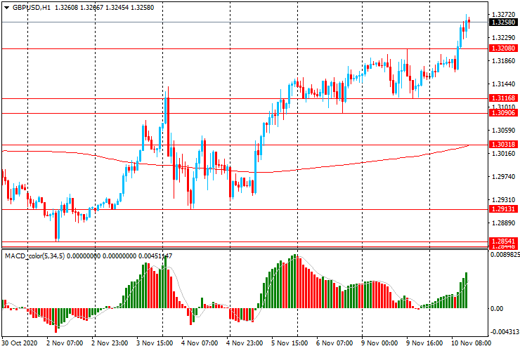The height and width of the screenshot is (351, 520).
Task: Click the tallest green MACD bar near 5 Nov 15:00
Action: pyautogui.click(x=295, y=281)
